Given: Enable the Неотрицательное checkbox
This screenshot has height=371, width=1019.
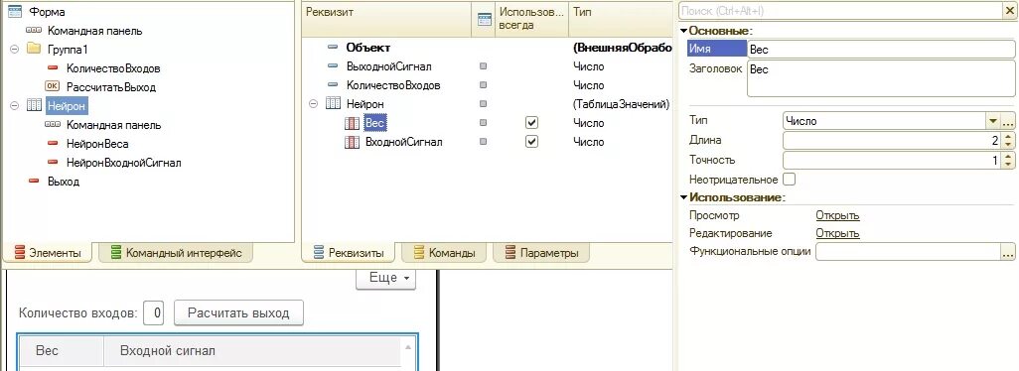Looking at the screenshot, I should 789,179.
